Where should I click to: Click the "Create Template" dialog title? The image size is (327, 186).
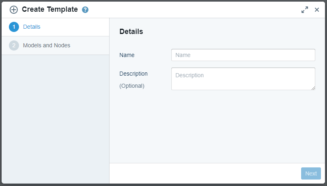50,10
